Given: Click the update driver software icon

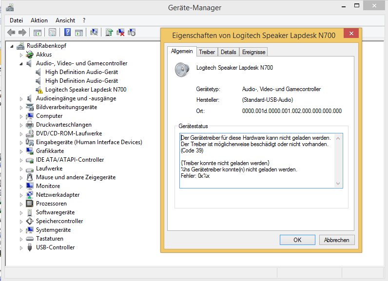Looking at the screenshot, I should coord(109,32).
